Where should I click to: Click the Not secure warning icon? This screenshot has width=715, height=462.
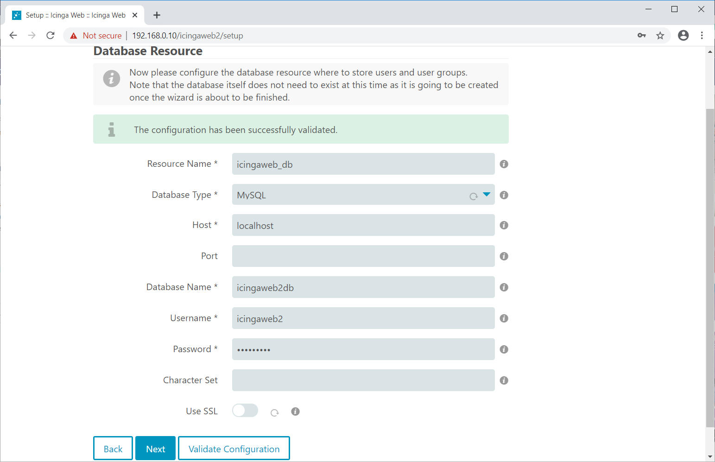[x=73, y=36]
